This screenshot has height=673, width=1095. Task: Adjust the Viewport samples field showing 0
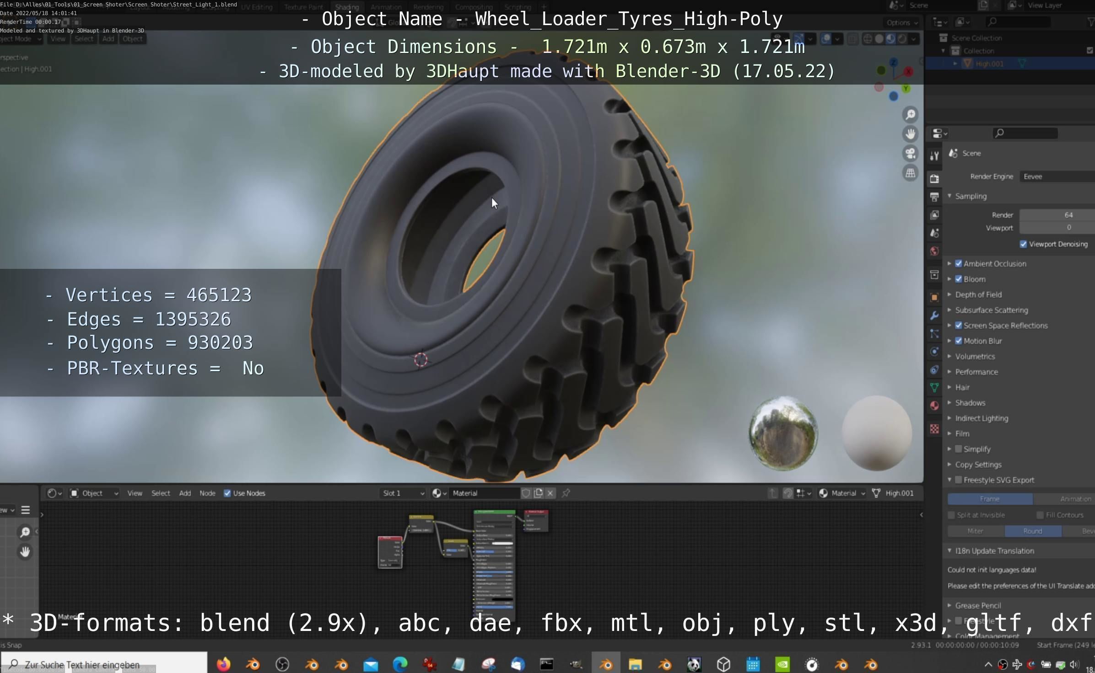click(x=1057, y=228)
